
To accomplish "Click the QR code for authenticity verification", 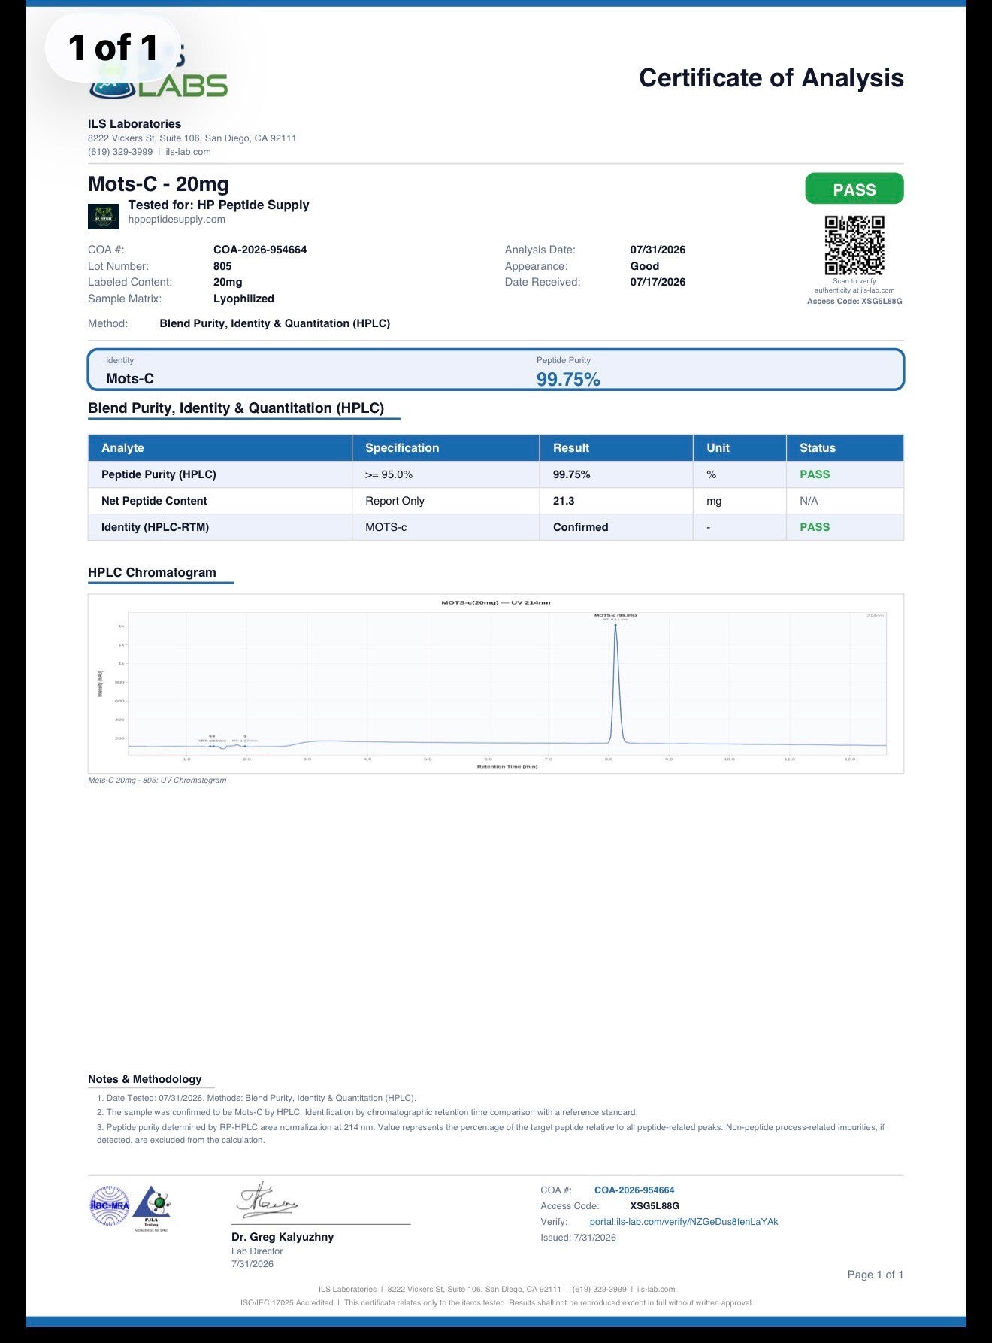I will (x=854, y=245).
